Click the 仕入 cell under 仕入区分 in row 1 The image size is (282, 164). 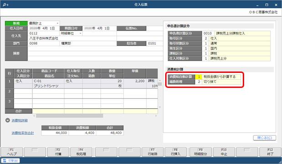(23, 81)
